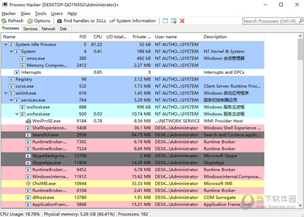Collapse the services.exe tree node
304x217 pixels.
(x=11, y=100)
